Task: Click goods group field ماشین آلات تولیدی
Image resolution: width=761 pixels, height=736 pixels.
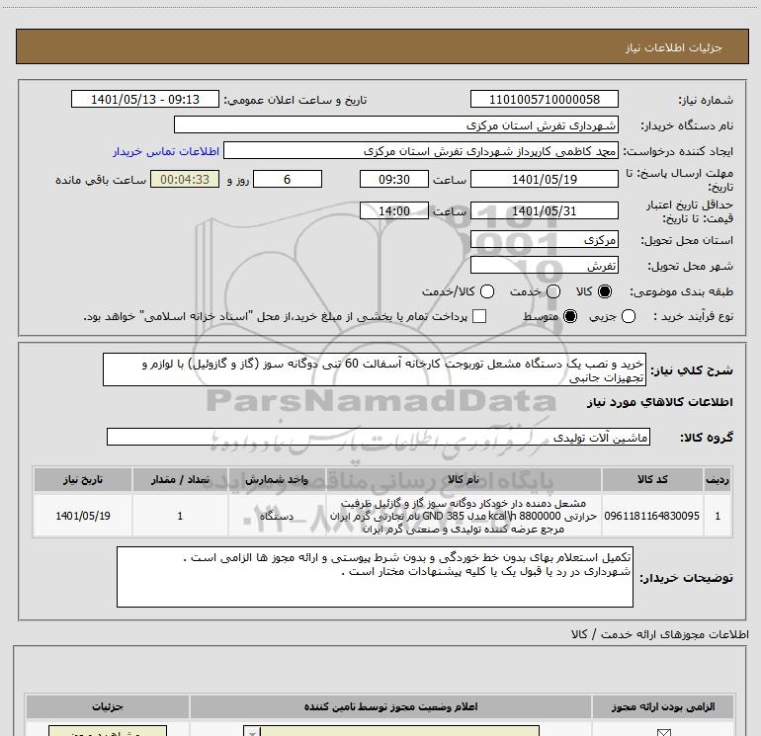Action: [x=379, y=437]
